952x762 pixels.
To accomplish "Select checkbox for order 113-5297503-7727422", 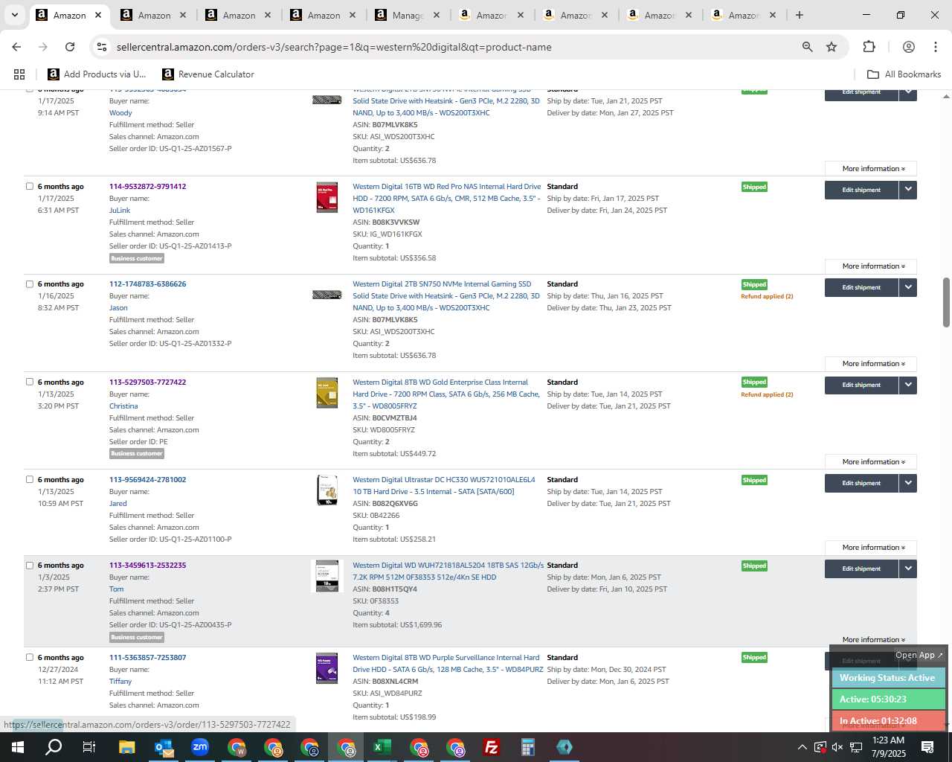I will click(x=30, y=382).
